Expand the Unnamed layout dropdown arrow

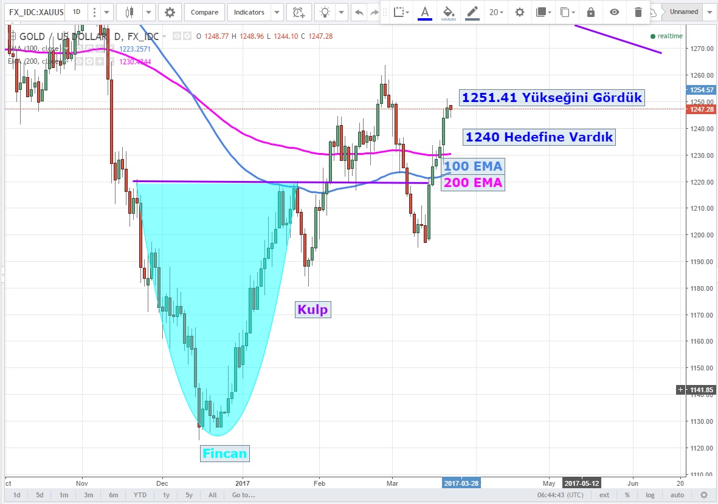click(710, 12)
